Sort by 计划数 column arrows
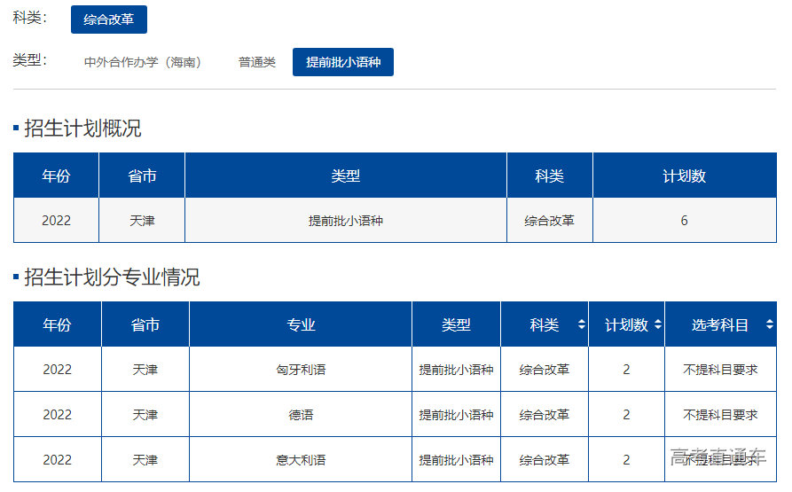792x492 pixels. tap(657, 325)
